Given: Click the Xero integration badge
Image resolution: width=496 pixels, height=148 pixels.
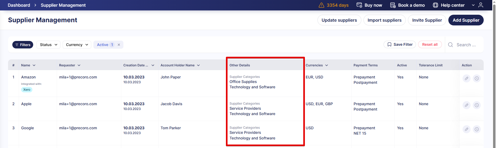Looking at the screenshot, I should (x=27, y=90).
